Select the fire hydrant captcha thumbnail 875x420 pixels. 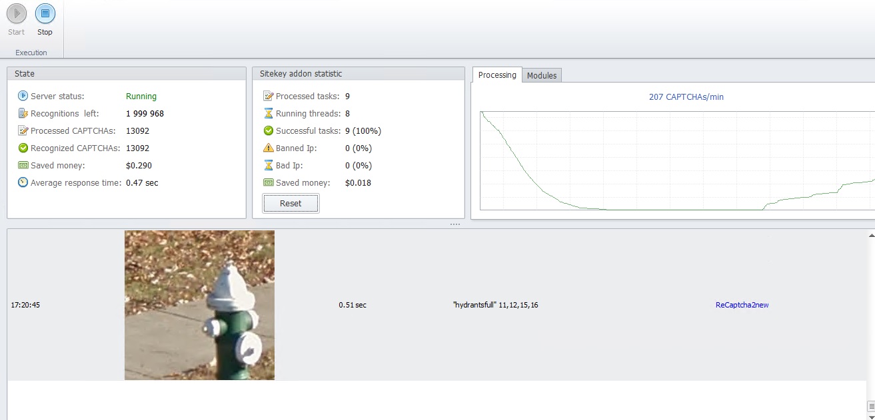199,305
